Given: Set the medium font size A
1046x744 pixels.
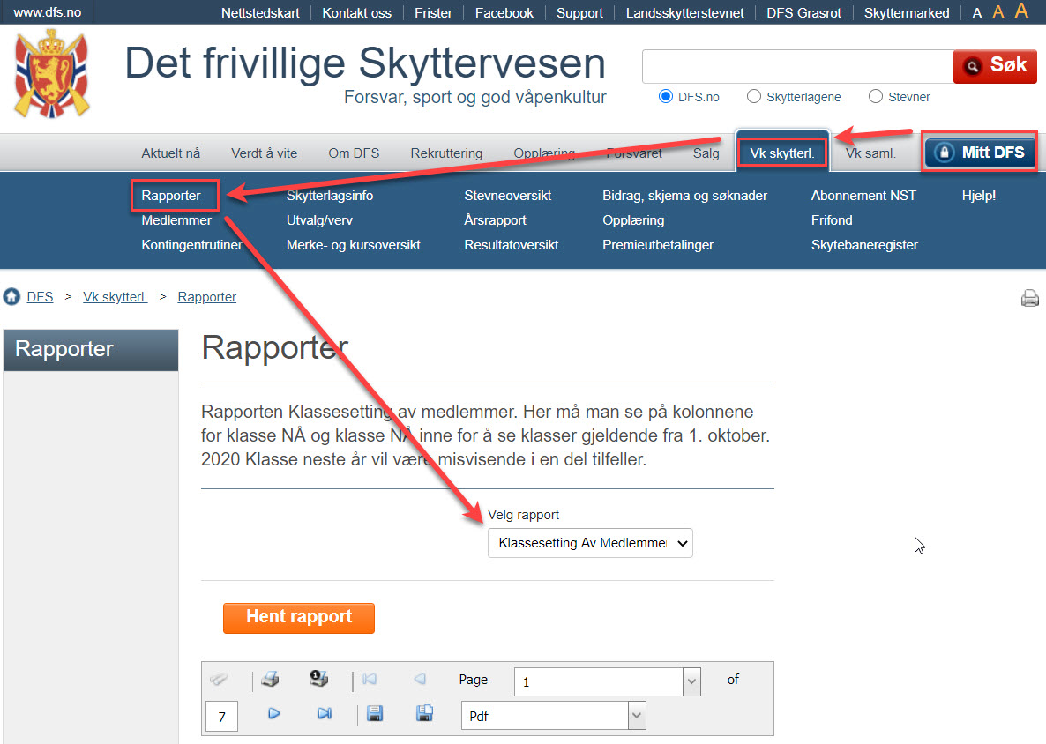Looking at the screenshot, I should pos(998,12).
